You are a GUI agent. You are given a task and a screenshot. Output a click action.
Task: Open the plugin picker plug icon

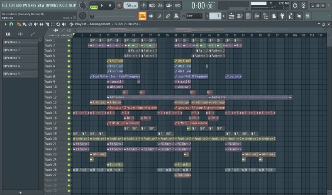point(282,16)
